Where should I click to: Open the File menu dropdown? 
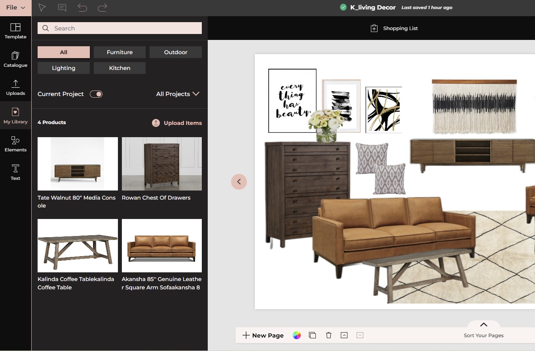[15, 8]
